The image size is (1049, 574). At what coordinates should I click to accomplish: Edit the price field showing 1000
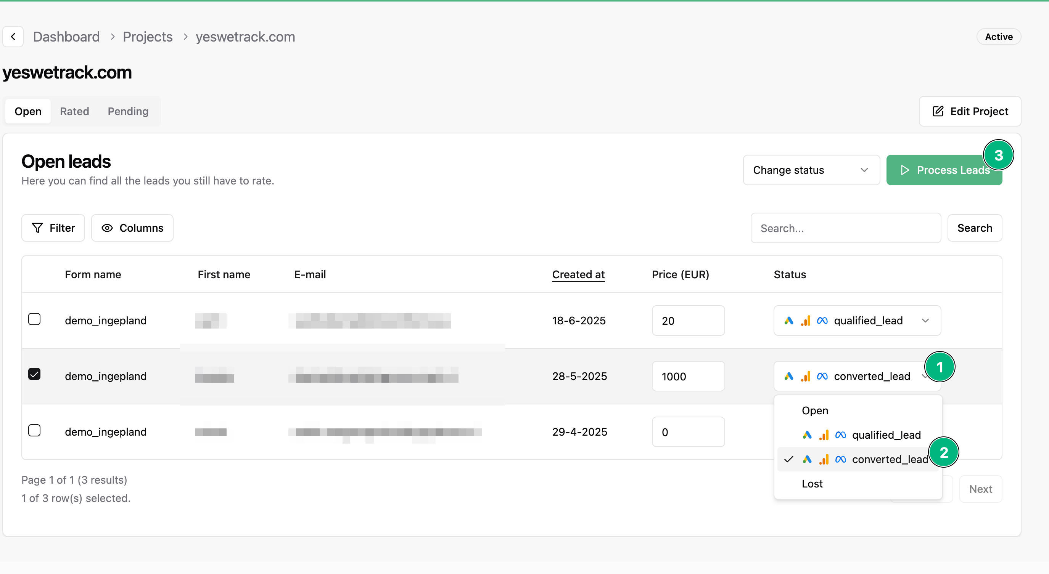tap(688, 376)
